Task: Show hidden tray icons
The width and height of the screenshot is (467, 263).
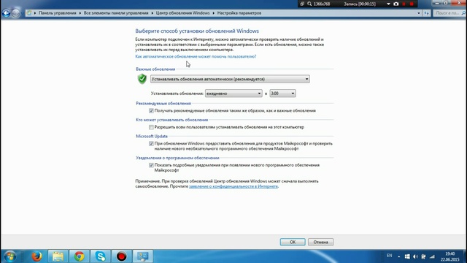Action: pyautogui.click(x=399, y=256)
